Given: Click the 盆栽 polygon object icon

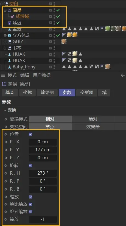Looking at the screenshot, I should pos(9,29).
